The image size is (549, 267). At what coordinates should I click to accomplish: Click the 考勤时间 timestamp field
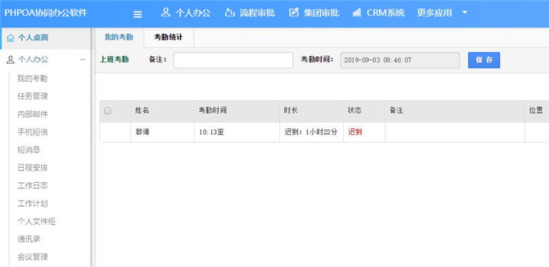coord(400,60)
